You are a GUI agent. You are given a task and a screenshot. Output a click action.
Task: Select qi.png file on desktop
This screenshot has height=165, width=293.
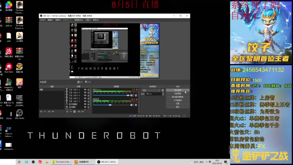point(9,114)
